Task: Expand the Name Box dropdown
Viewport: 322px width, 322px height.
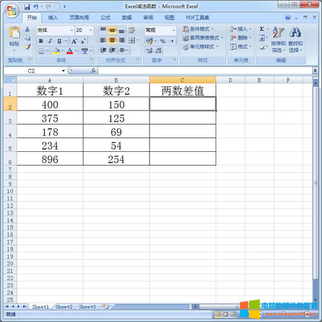Action: pos(63,71)
